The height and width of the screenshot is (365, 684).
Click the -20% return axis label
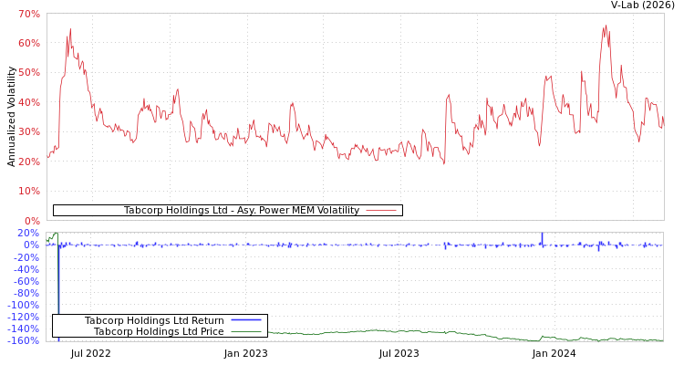[x=27, y=257]
